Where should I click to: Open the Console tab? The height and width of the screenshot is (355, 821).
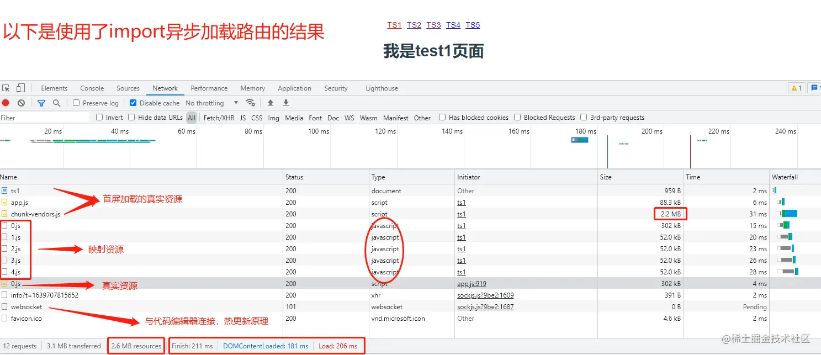tap(92, 88)
